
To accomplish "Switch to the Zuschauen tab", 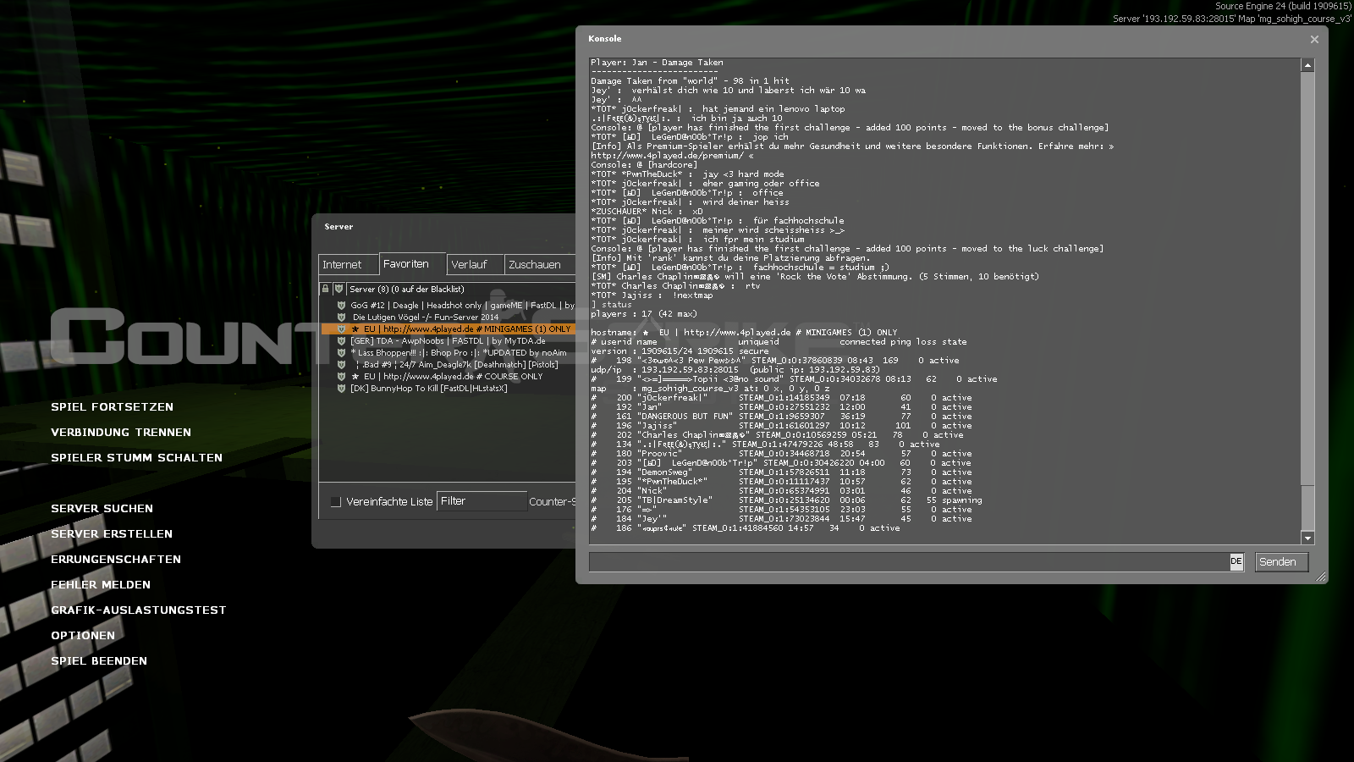I will point(540,264).
